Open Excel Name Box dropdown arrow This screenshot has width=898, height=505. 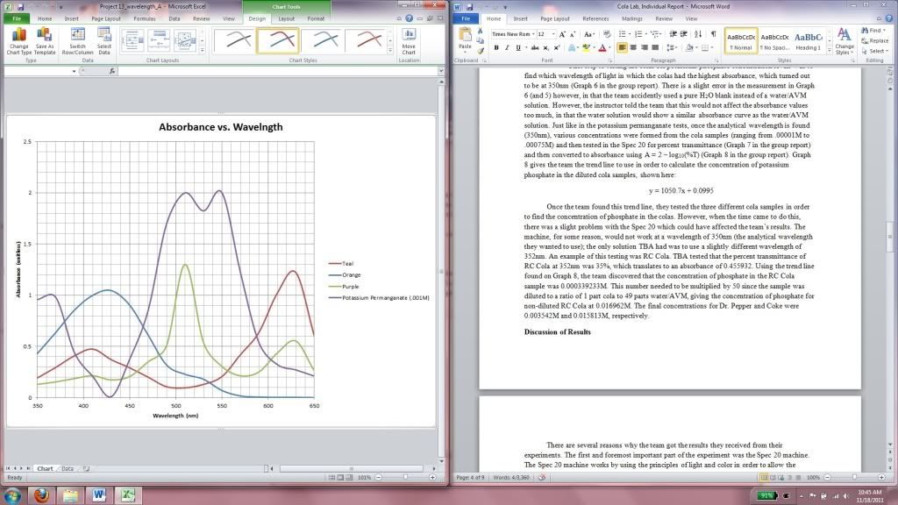point(74,71)
